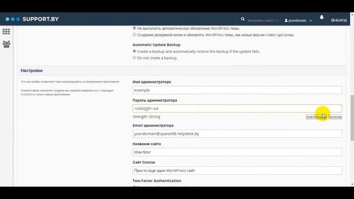The height and width of the screenshot is (199, 354).
Task: Open the user management people icon
Action: point(6,44)
